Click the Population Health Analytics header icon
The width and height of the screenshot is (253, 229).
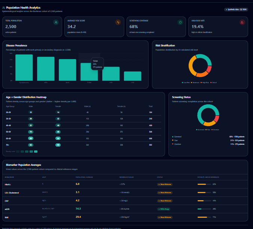coord(3,7)
